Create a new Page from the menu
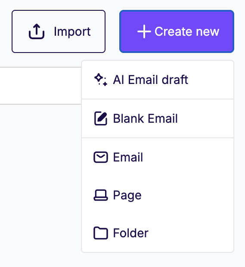245x267 pixels. coord(158,195)
